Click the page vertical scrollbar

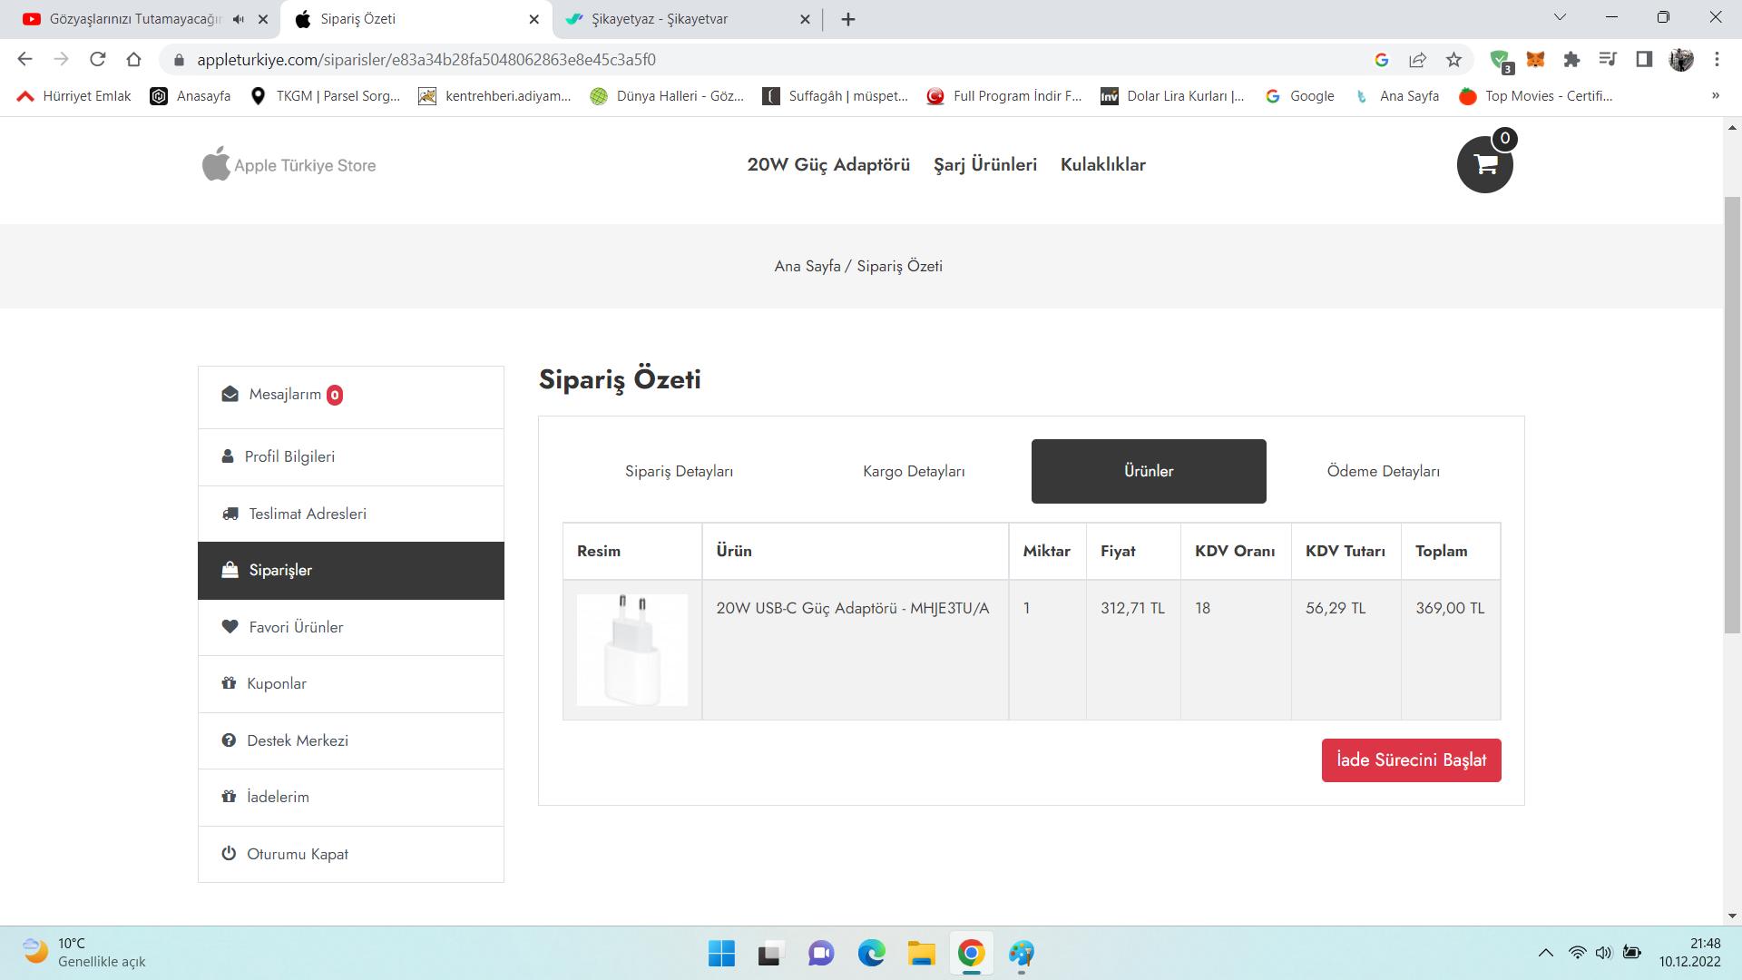coord(1732,416)
